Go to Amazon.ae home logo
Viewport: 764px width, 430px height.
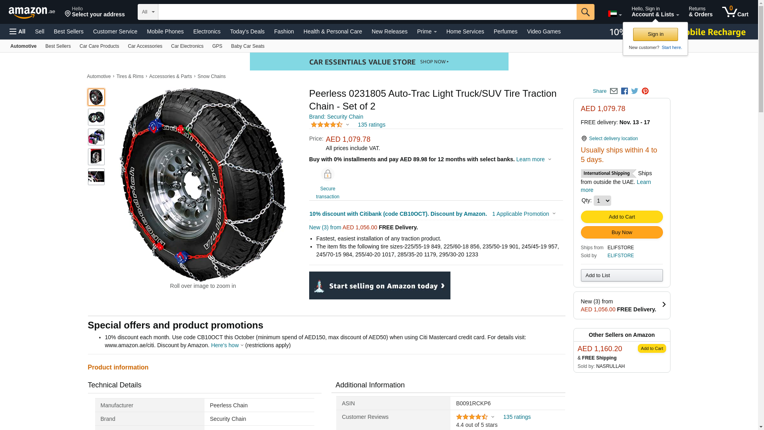click(x=32, y=12)
